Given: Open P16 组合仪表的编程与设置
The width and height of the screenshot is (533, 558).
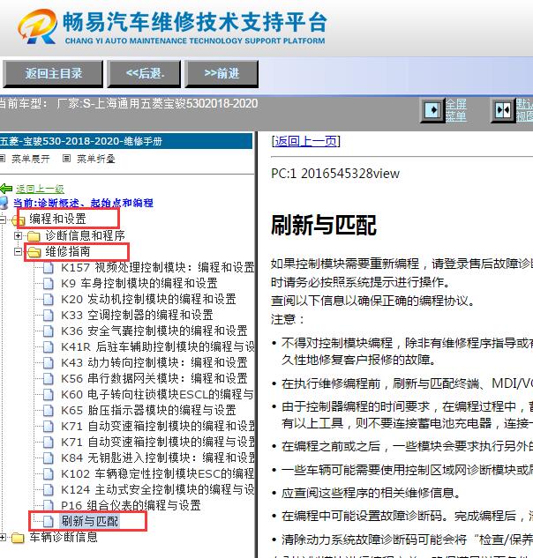Looking at the screenshot, I should tap(131, 506).
